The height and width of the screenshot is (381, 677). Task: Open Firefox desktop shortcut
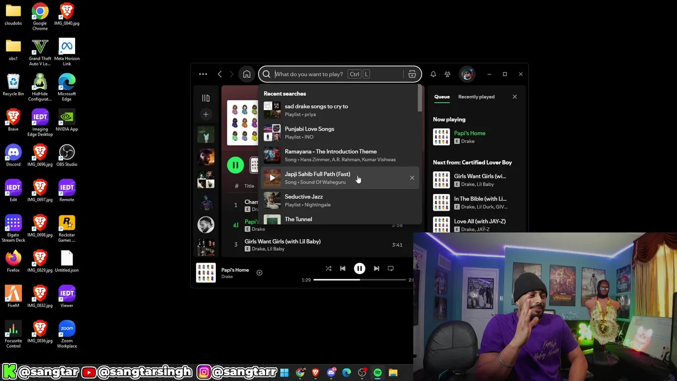13,262
